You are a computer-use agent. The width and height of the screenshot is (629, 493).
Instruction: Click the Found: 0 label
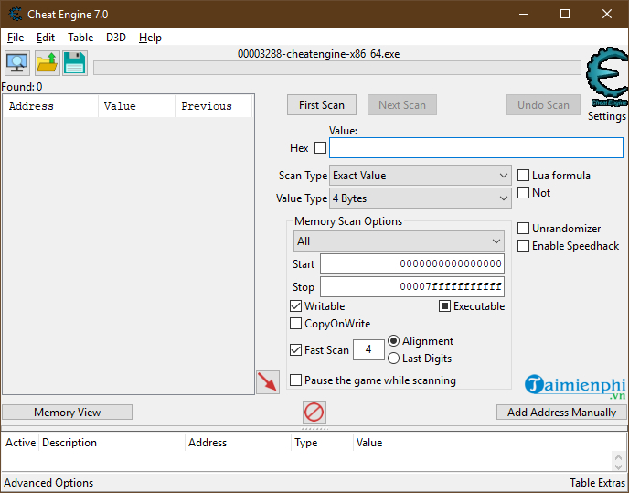(22, 87)
